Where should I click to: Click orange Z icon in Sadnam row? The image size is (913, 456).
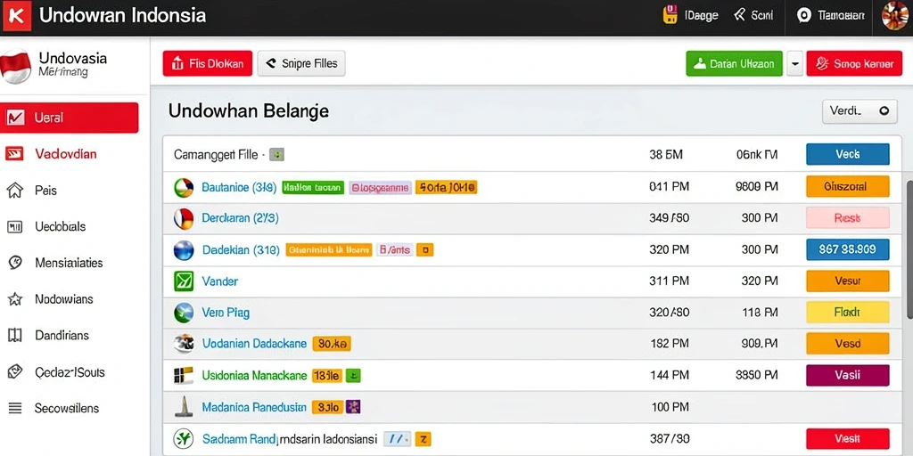click(424, 438)
